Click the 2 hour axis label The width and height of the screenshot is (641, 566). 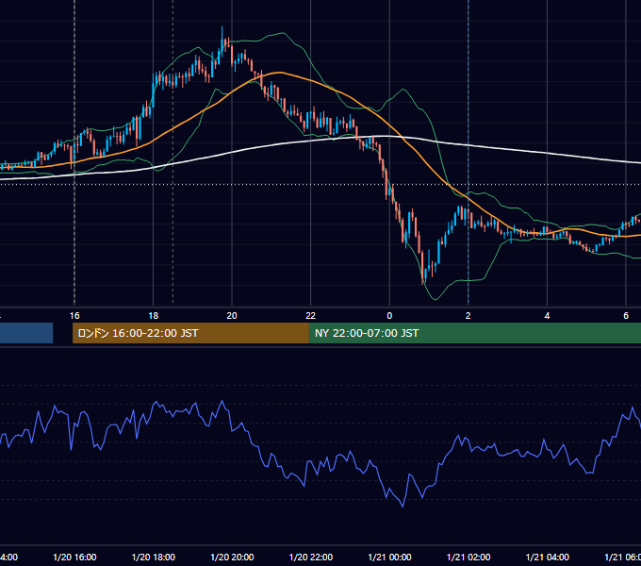[x=468, y=316]
